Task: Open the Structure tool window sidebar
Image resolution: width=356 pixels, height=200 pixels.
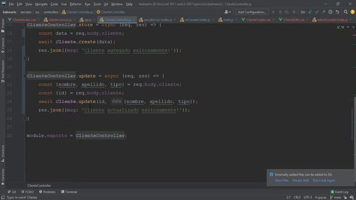Action: click(3, 153)
